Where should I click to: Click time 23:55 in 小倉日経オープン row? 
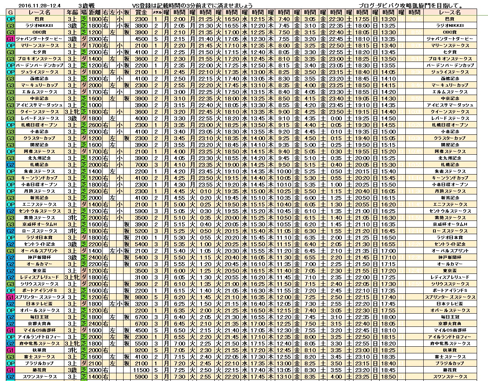click(x=205, y=185)
